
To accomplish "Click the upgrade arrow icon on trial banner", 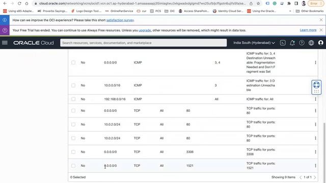I will [5, 30].
